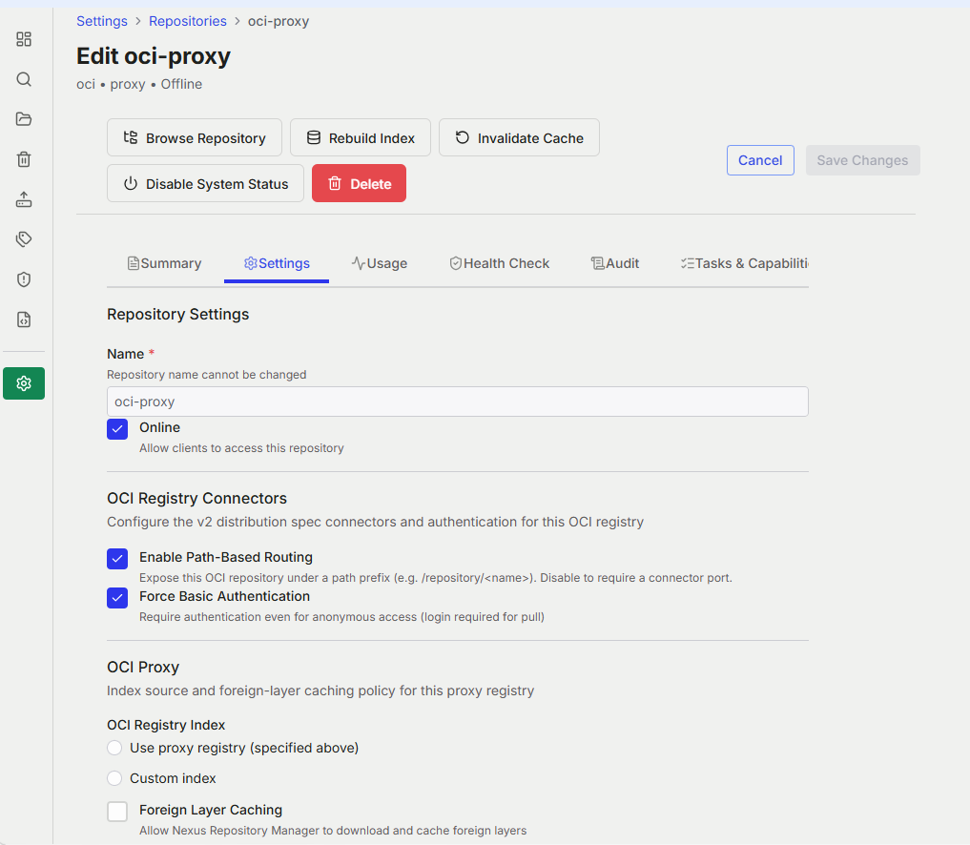
Task: Go to Settings breadcrumb link
Action: tap(102, 21)
